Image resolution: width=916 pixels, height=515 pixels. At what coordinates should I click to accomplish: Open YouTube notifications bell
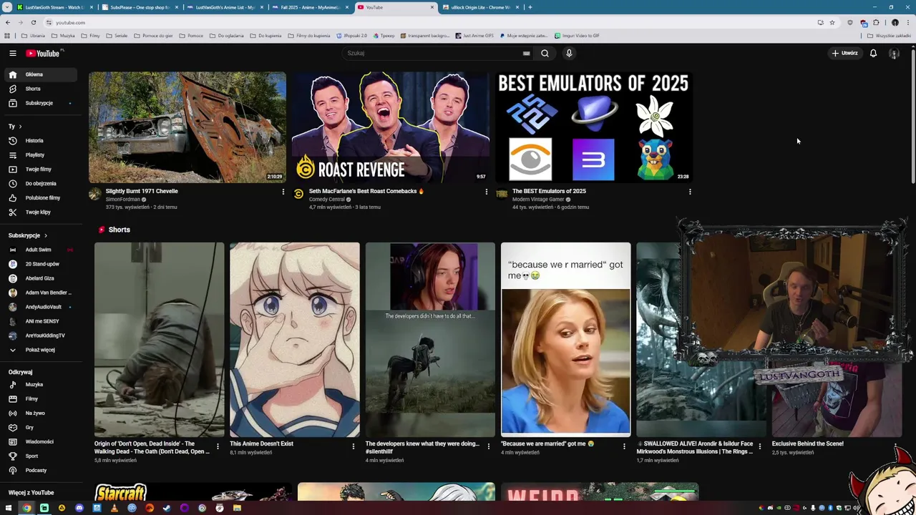(x=873, y=53)
